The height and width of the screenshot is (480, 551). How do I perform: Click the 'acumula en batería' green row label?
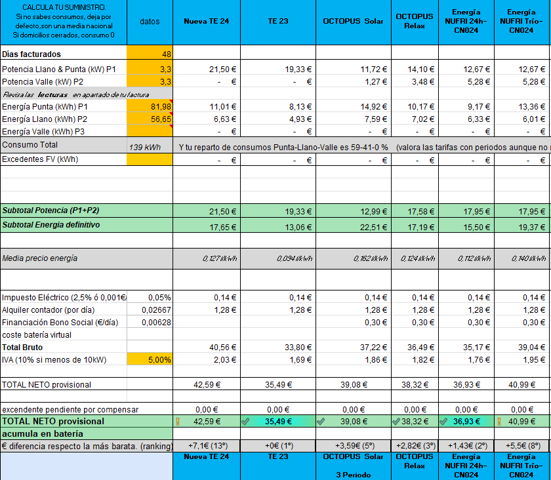(x=87, y=433)
